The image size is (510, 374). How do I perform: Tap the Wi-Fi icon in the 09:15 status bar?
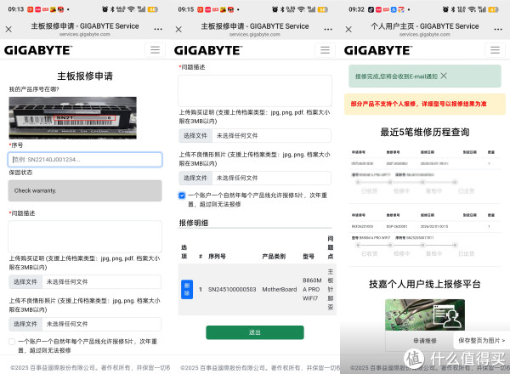pos(301,9)
